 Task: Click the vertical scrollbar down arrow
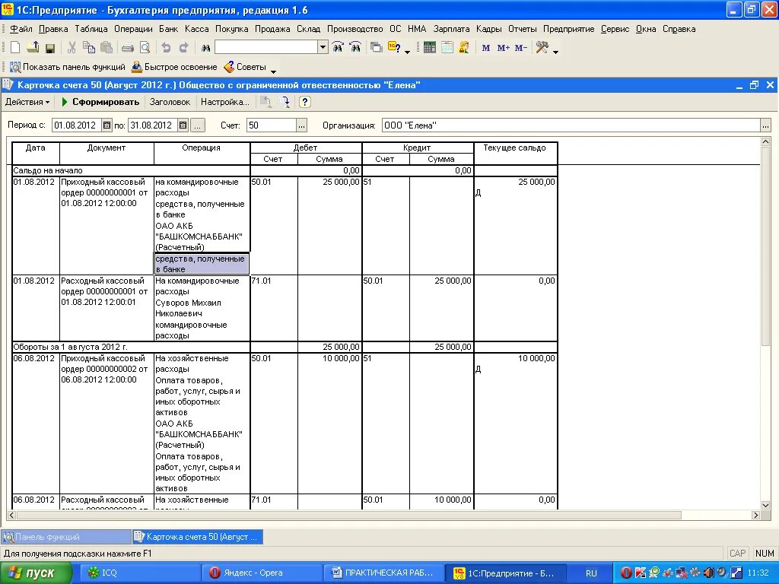[765, 505]
